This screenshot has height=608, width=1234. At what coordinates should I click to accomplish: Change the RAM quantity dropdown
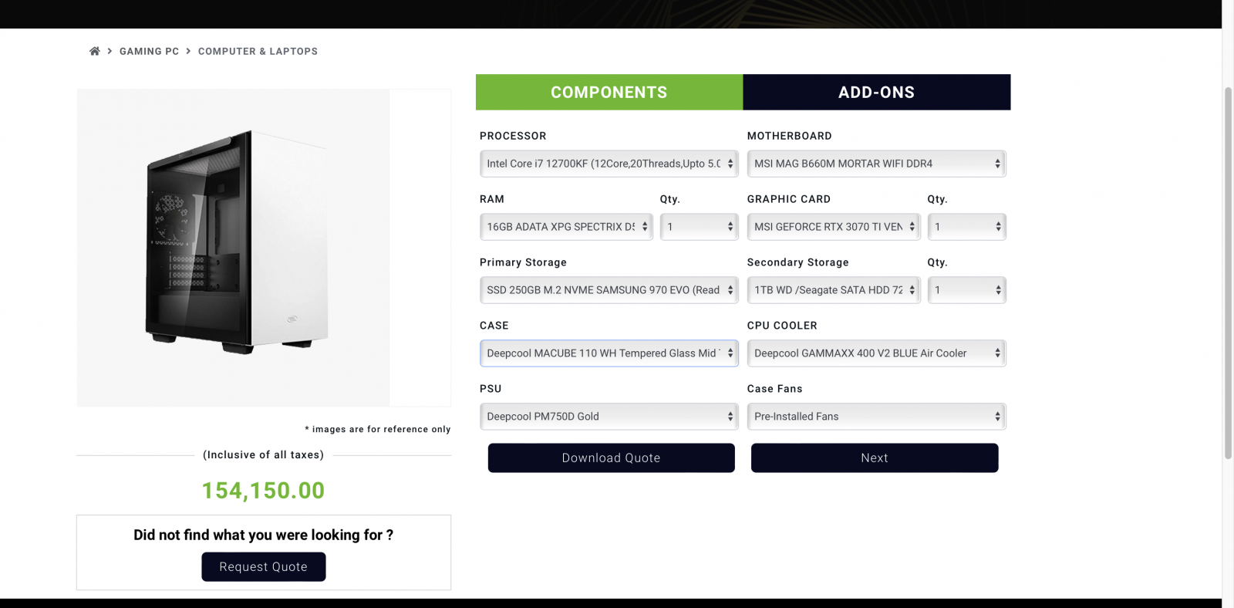pos(700,227)
